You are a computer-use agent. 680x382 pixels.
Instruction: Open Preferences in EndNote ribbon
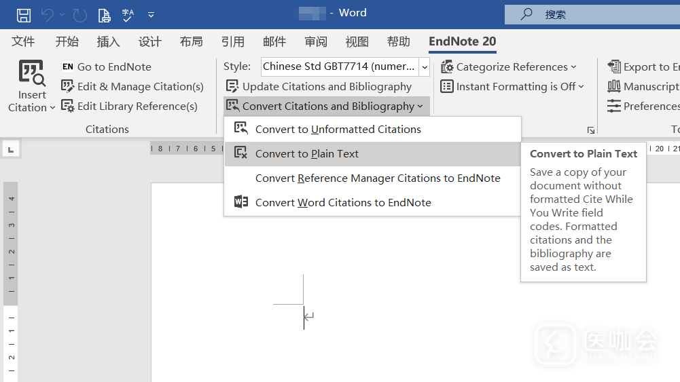[x=643, y=106]
